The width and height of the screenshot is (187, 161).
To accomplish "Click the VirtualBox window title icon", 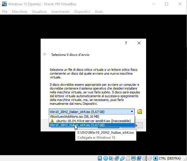I will point(4,4).
